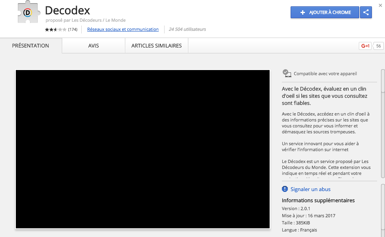Click the 'Version : 2.0.1' line
The height and width of the screenshot is (237, 385).
296,209
